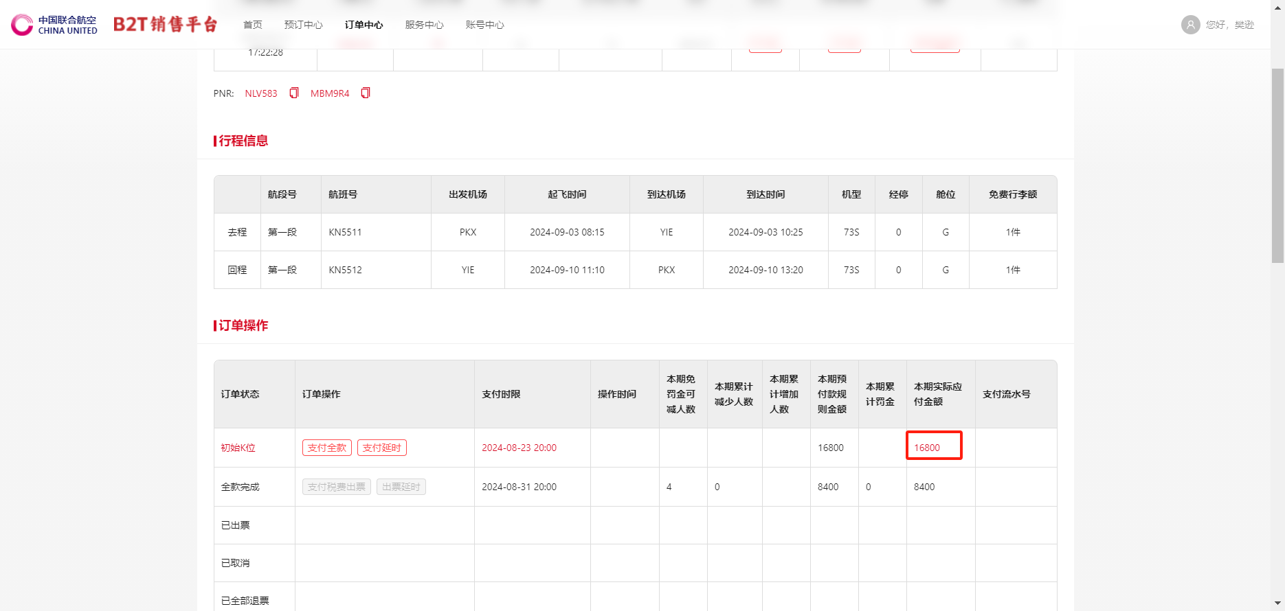
Task: Click the greyed 支付税费出票 button
Action: coord(337,487)
